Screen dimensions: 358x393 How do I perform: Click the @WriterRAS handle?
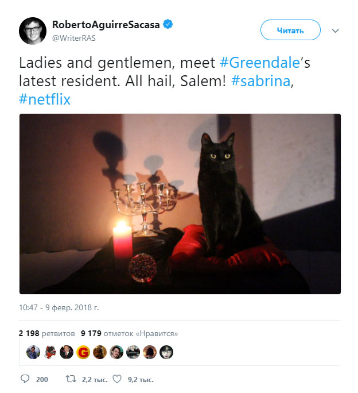(x=74, y=38)
